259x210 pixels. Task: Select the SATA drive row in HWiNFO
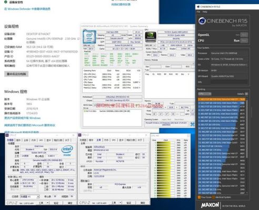pos(112,111)
